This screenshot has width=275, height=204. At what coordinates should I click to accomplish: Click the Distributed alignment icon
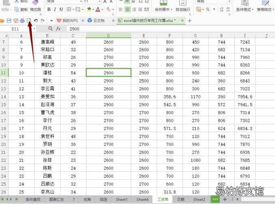[x=146, y=9]
